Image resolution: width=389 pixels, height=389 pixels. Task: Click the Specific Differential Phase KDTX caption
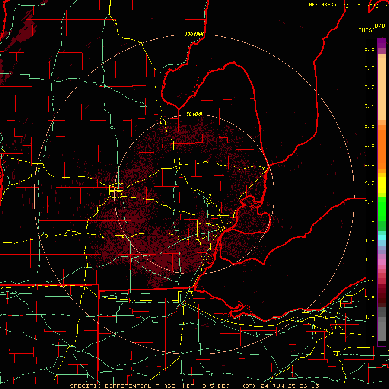(194, 386)
